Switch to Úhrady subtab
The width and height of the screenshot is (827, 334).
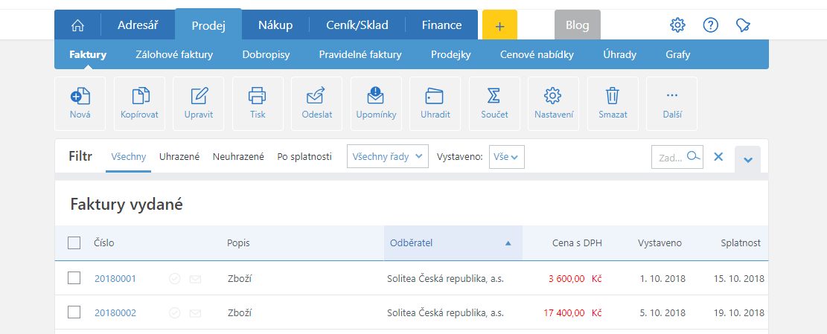(620, 54)
